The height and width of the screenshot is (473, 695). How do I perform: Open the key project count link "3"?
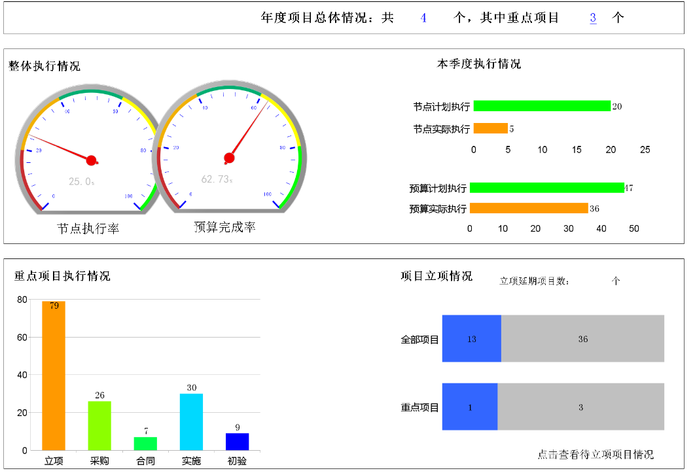point(593,18)
